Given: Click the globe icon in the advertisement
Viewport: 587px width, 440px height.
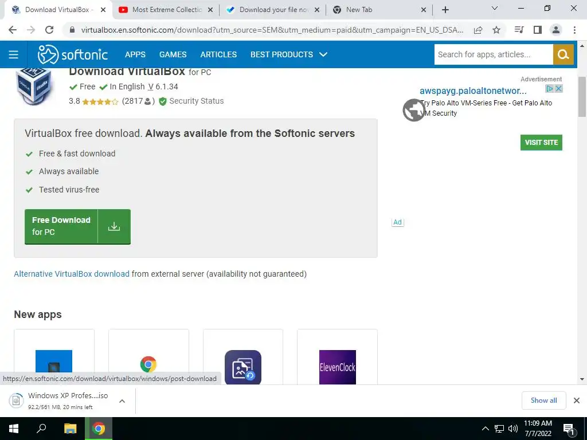Looking at the screenshot, I should click(413, 110).
